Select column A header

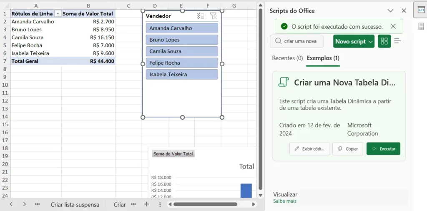[x=36, y=6]
